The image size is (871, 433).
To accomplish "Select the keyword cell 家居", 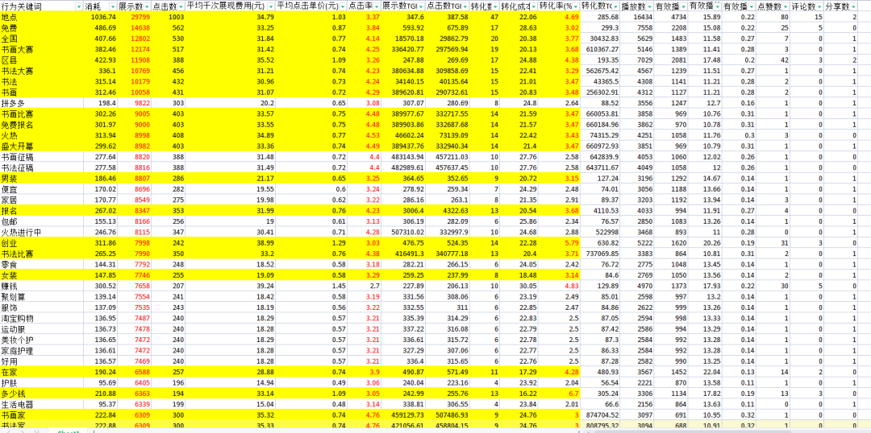I will [42, 200].
